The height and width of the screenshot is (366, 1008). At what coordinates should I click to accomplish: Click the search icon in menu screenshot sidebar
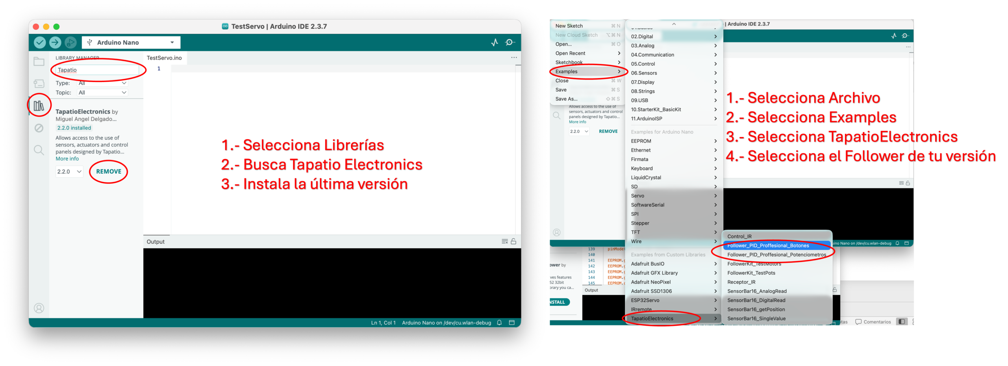point(556,115)
